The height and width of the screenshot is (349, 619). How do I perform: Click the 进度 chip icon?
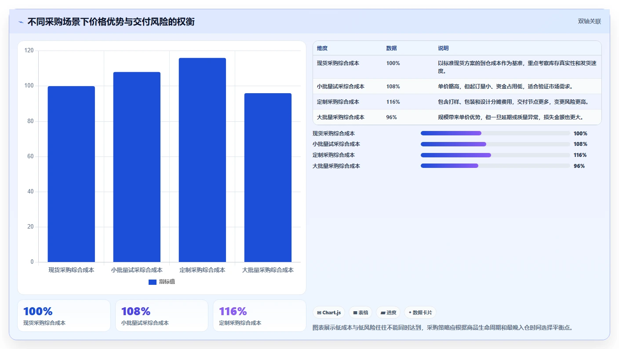pos(383,313)
